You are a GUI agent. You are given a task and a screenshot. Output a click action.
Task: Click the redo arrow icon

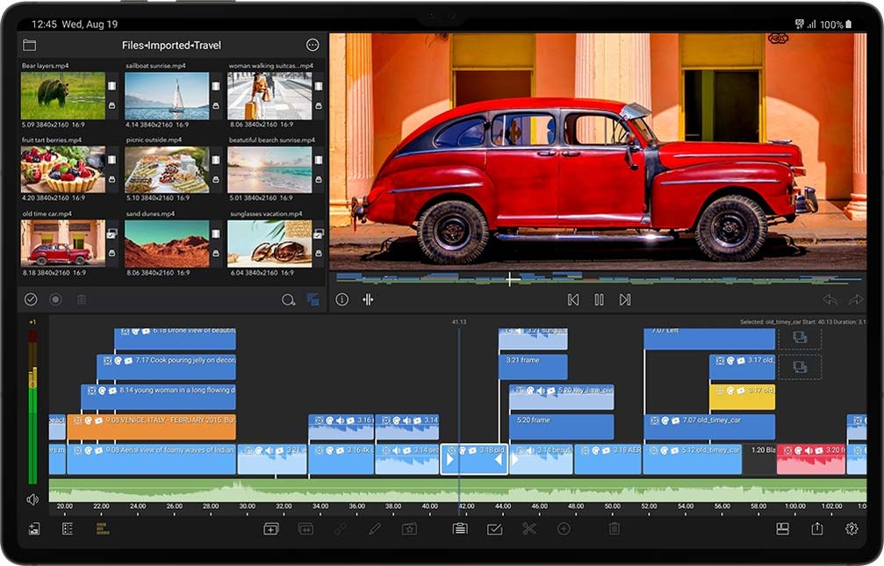tap(855, 300)
